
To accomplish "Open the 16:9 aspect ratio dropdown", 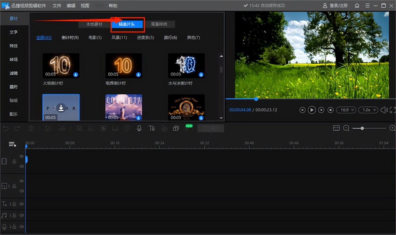I will point(346,110).
